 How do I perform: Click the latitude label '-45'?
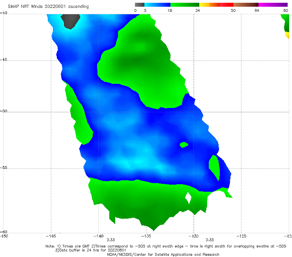4,60
